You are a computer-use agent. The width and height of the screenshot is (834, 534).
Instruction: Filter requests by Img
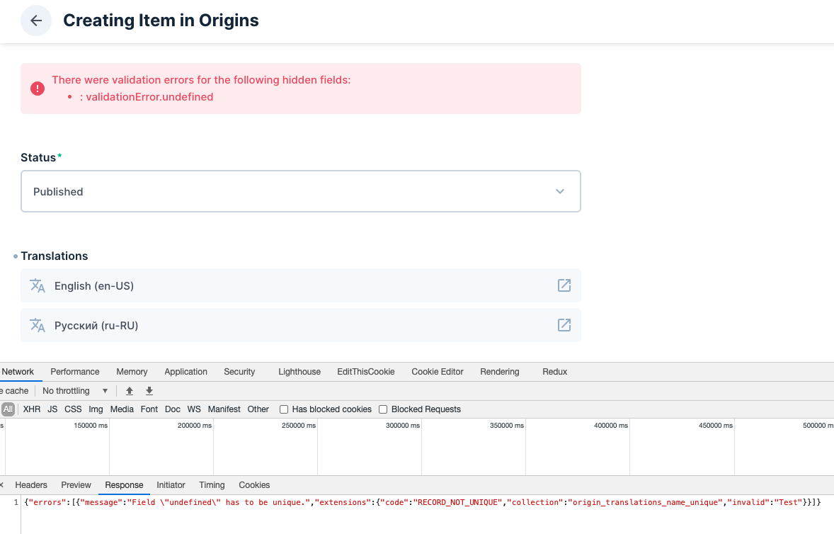click(96, 409)
